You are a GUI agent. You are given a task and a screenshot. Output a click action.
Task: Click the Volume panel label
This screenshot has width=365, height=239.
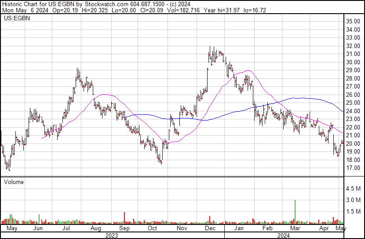[14, 182]
